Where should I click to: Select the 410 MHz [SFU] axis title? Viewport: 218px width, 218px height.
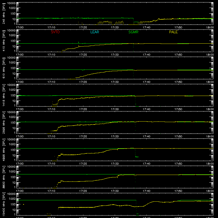tap(4, 41)
